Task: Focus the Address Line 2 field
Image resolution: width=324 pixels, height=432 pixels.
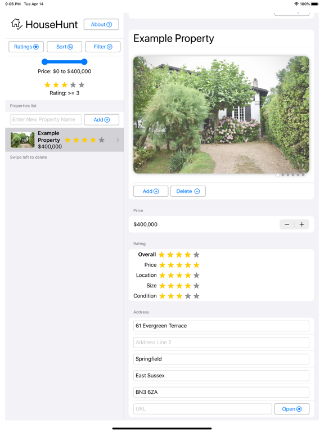Action: [221, 343]
